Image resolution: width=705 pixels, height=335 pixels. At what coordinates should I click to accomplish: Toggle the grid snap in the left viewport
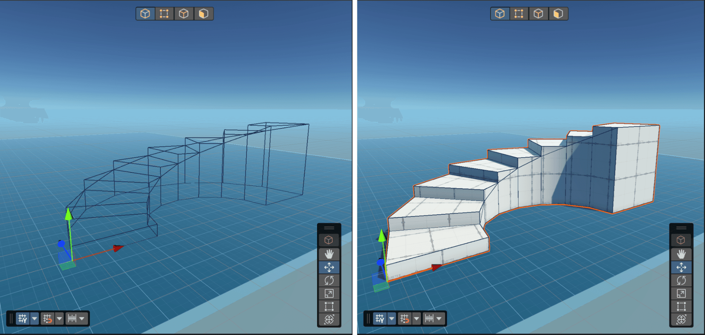coord(23,319)
